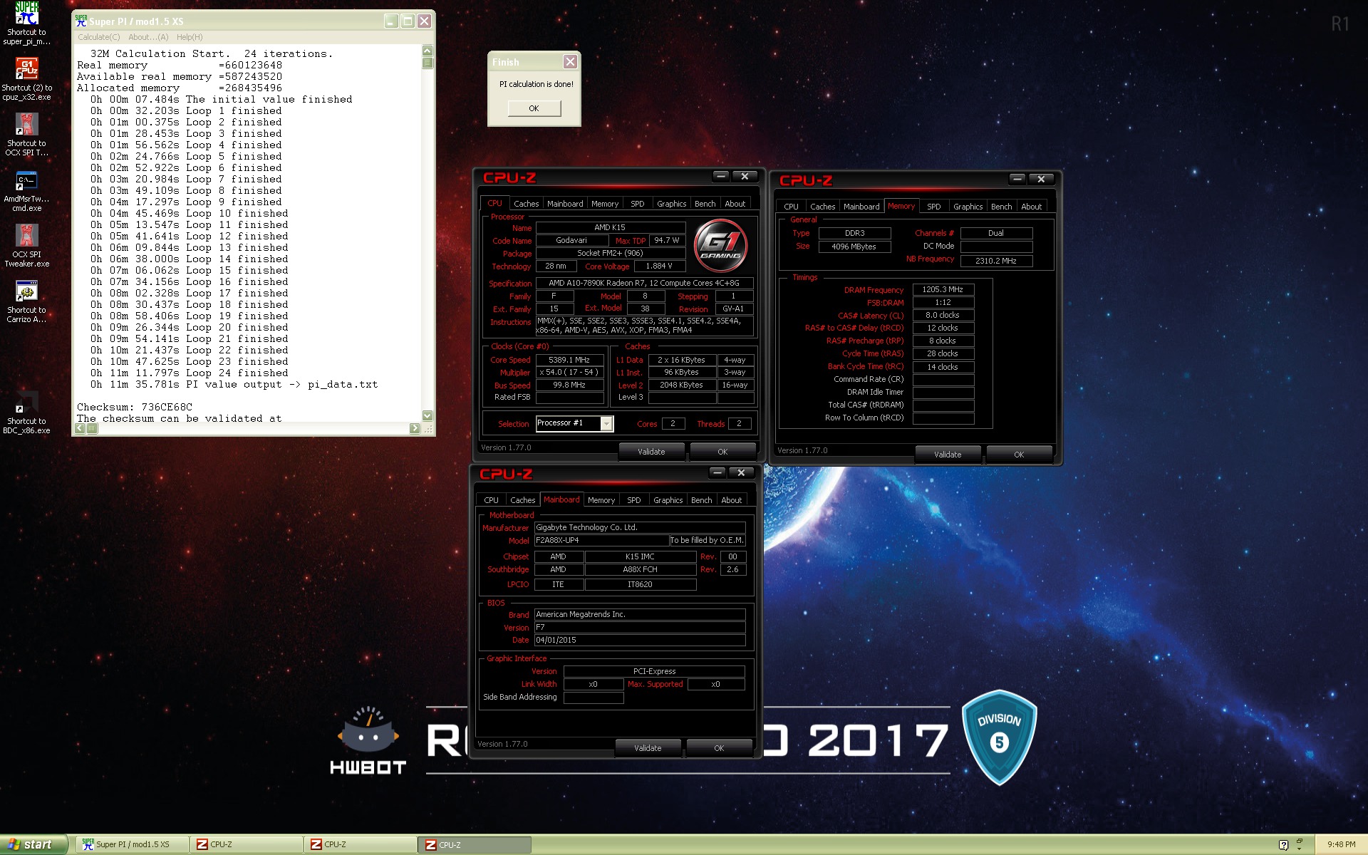
Task: Click OK in CPU-Z Mainboard window
Action: tap(719, 748)
